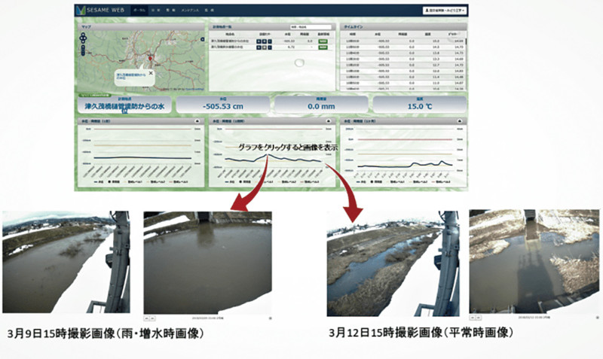The width and height of the screenshot is (603, 359).
Task: Close the map location popup
Action: (150, 73)
